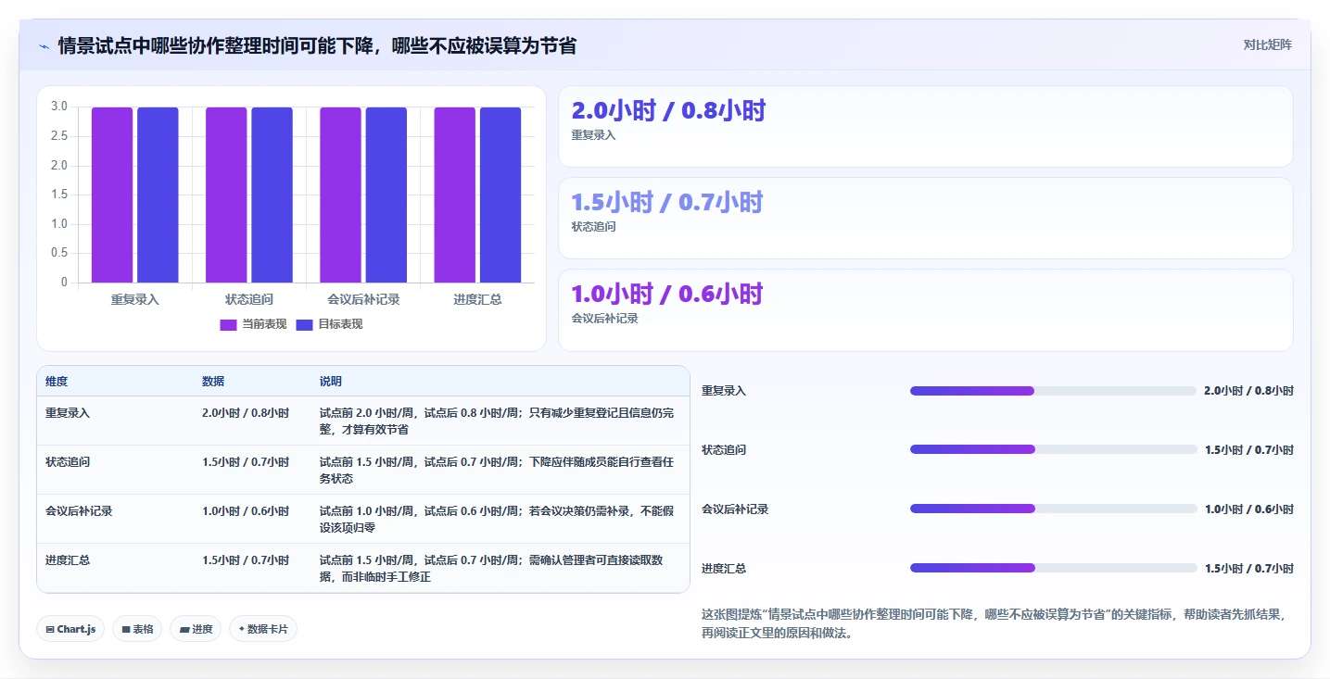Click the purple 当前表现 bar for 会议后补记录
Screen dimensions: 1330x679
tap(340, 195)
